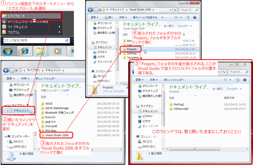Sort by 更新日時 column in the Projects window

pyautogui.click(x=229, y=98)
